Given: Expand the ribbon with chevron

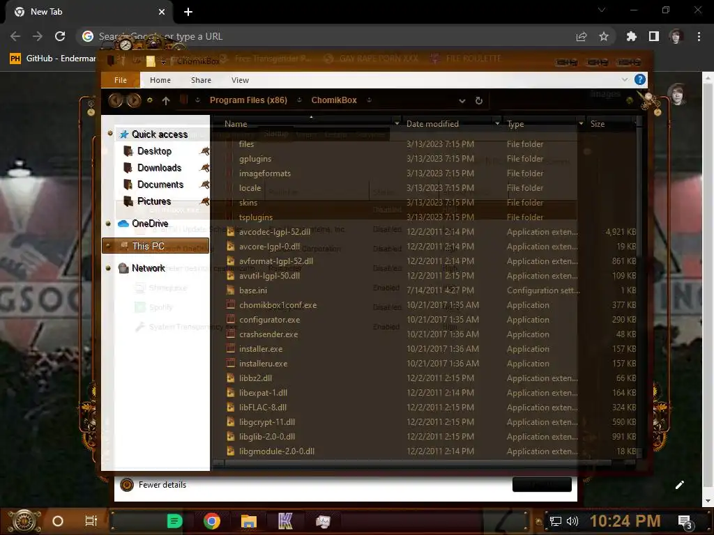Looking at the screenshot, I should (624, 79).
